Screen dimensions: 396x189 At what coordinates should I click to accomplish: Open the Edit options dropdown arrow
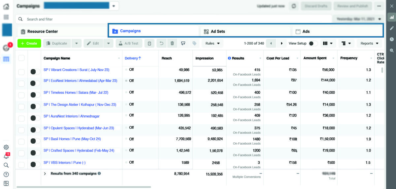click(x=109, y=43)
